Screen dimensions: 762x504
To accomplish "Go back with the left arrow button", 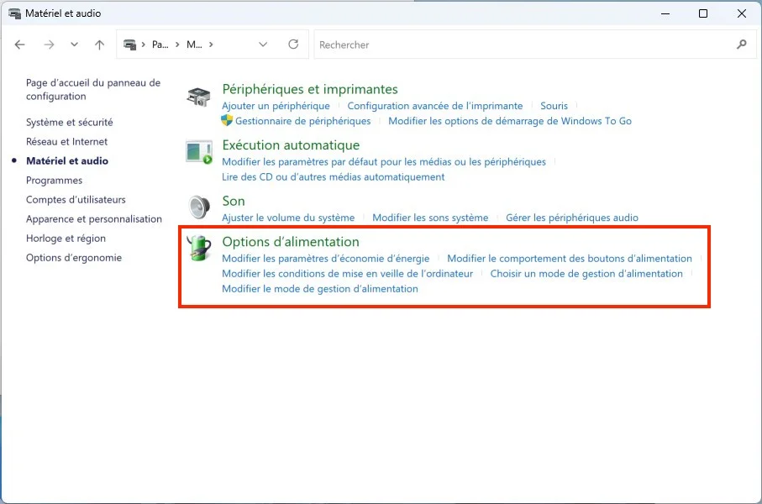I will point(19,45).
